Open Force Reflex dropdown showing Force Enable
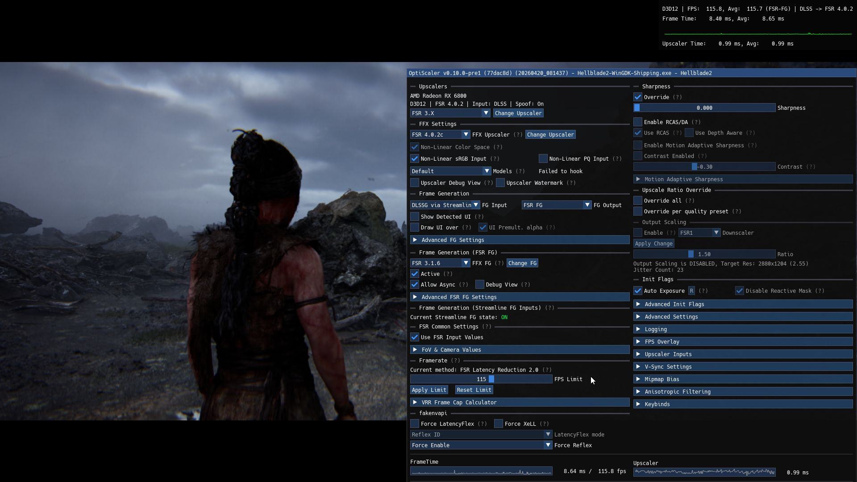 (481, 445)
